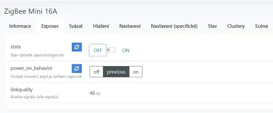The width and height of the screenshot is (273, 113).
Task: Go to the Scéna tab
Action: point(261,26)
